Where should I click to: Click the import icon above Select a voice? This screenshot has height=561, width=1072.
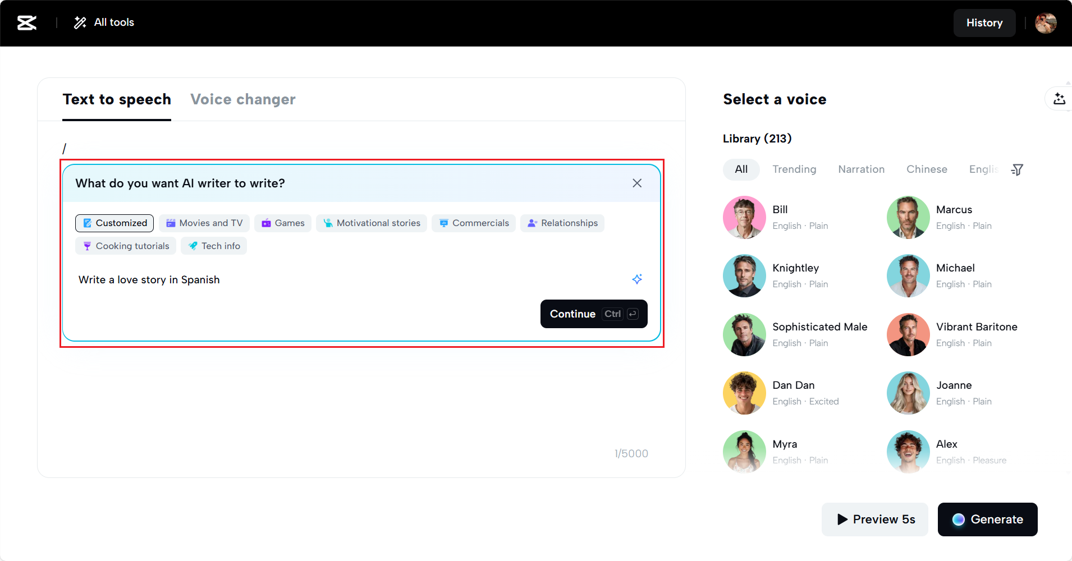[x=1060, y=99]
